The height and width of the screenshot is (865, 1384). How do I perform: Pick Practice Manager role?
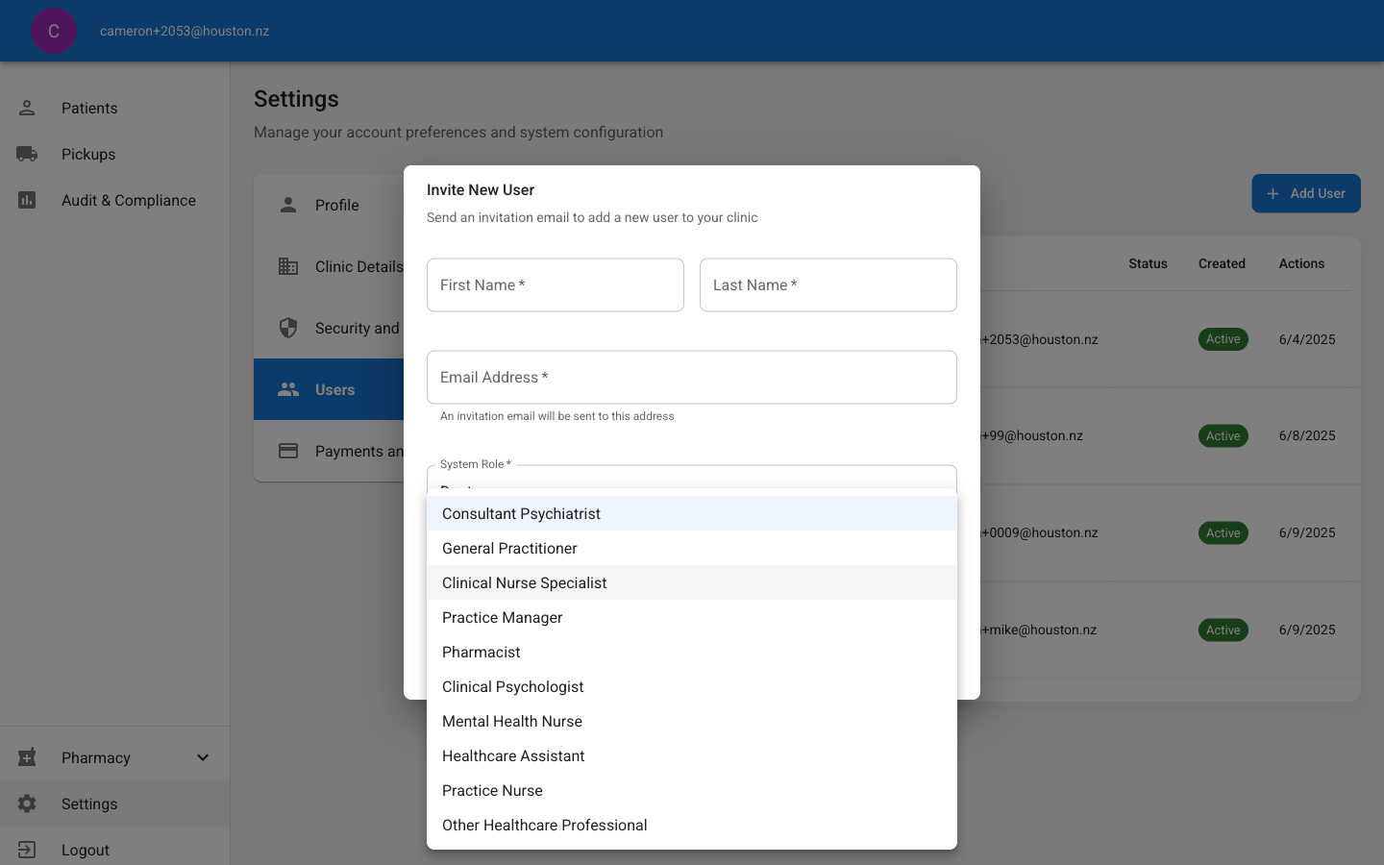(x=692, y=617)
